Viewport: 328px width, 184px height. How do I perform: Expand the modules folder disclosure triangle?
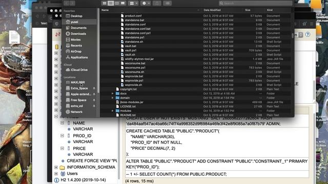pyautogui.click(x=113, y=111)
